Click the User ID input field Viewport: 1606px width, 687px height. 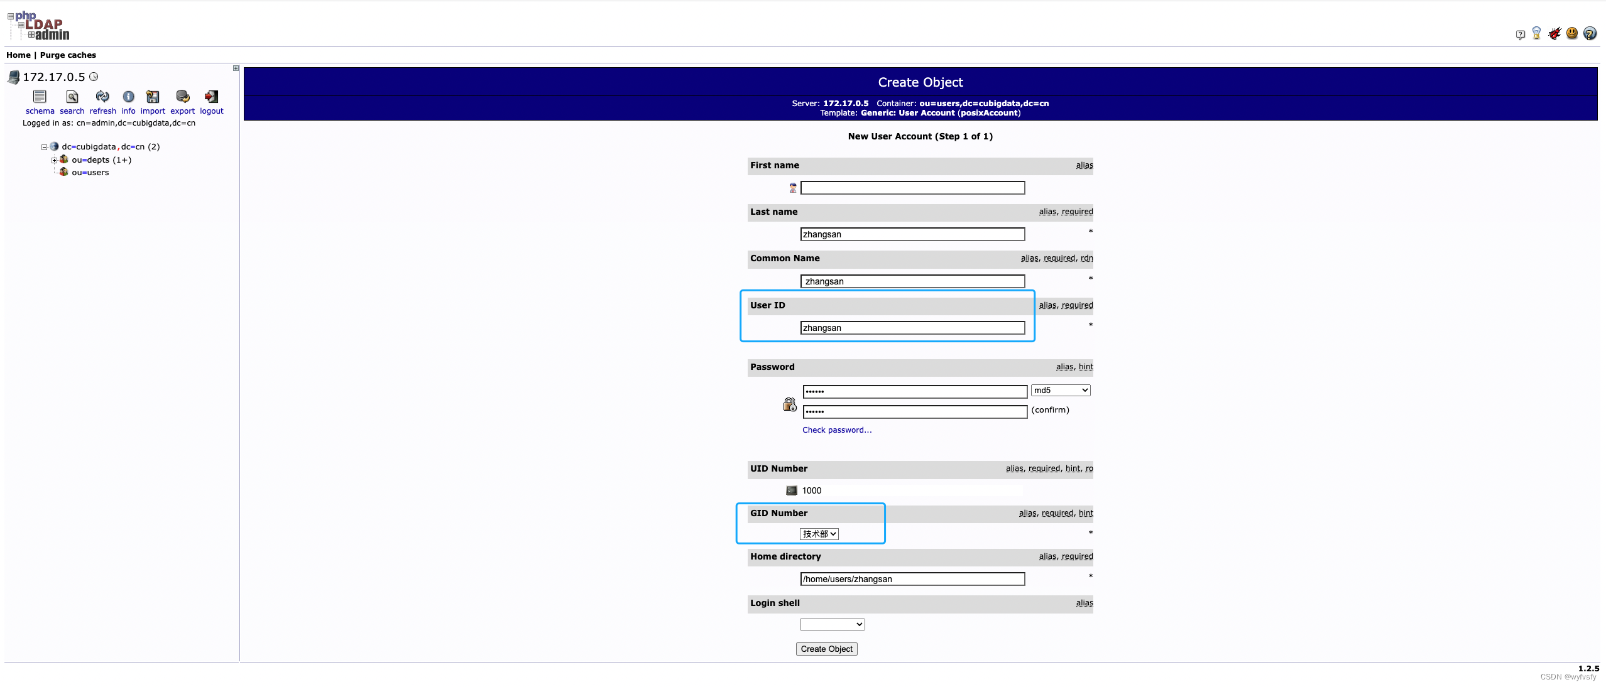[x=912, y=328]
